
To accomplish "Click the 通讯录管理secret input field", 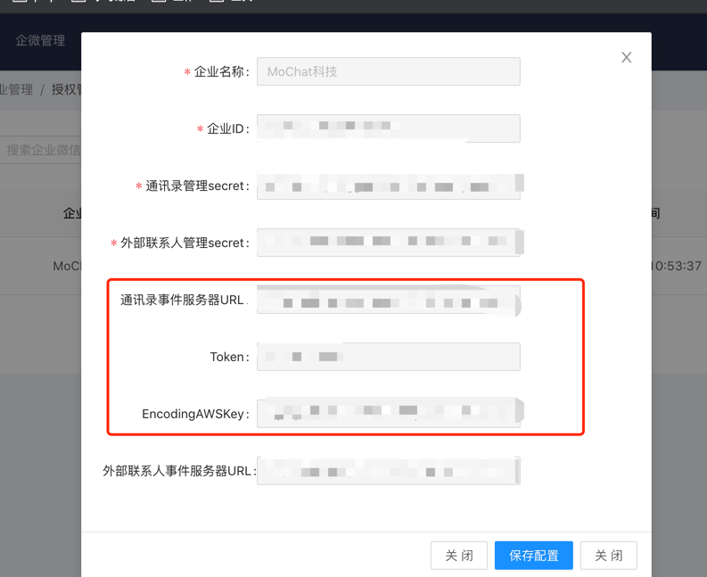I will click(x=388, y=185).
